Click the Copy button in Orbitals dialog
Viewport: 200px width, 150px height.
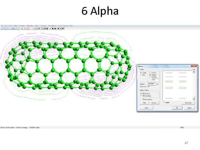click(147, 108)
